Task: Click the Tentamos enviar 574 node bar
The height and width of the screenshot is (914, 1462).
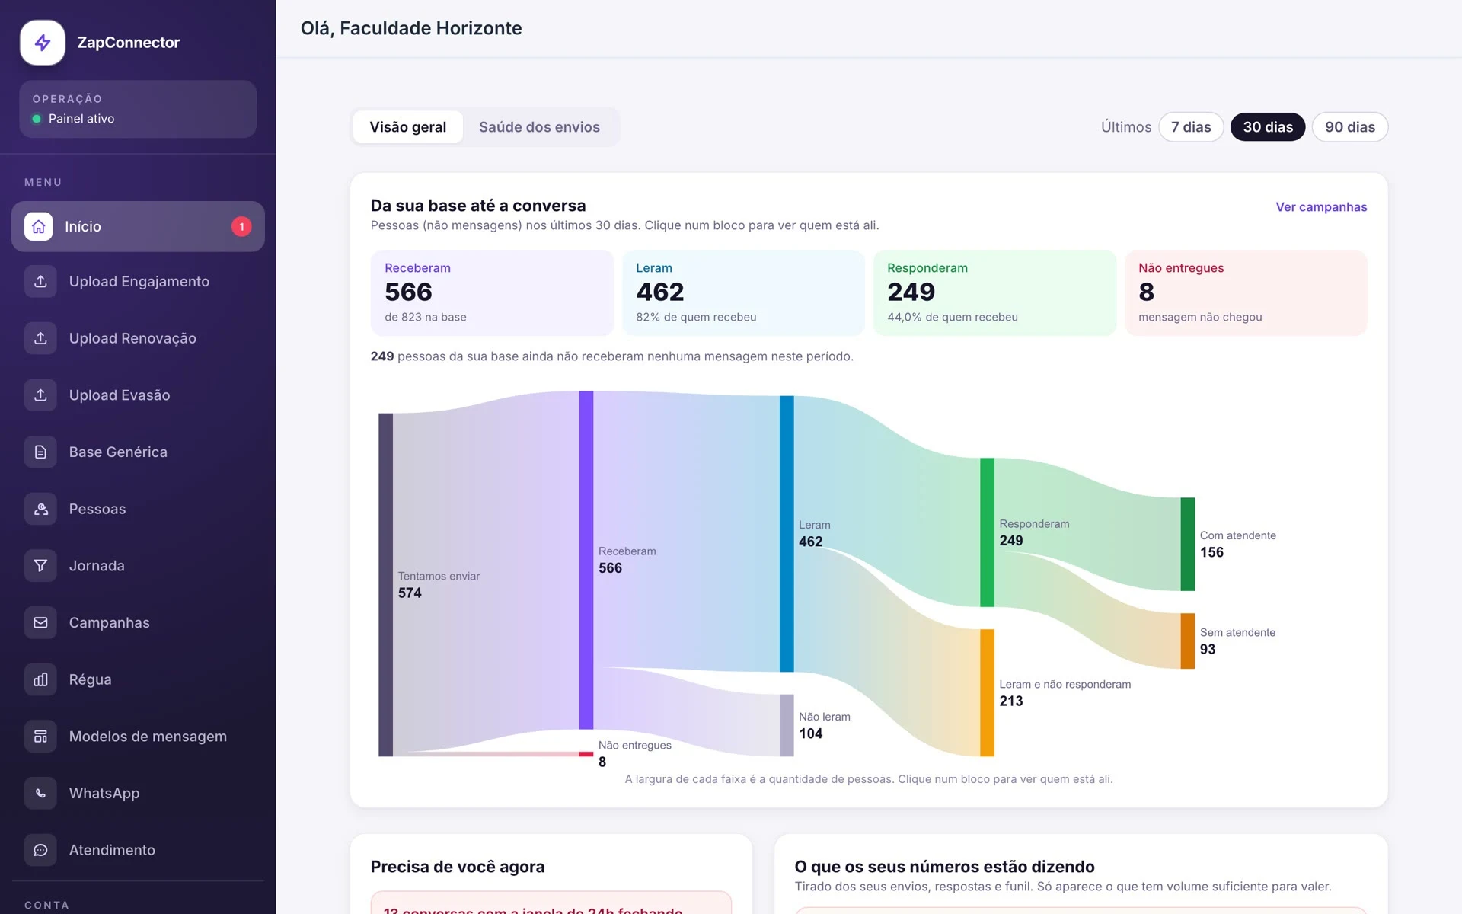Action: [386, 585]
